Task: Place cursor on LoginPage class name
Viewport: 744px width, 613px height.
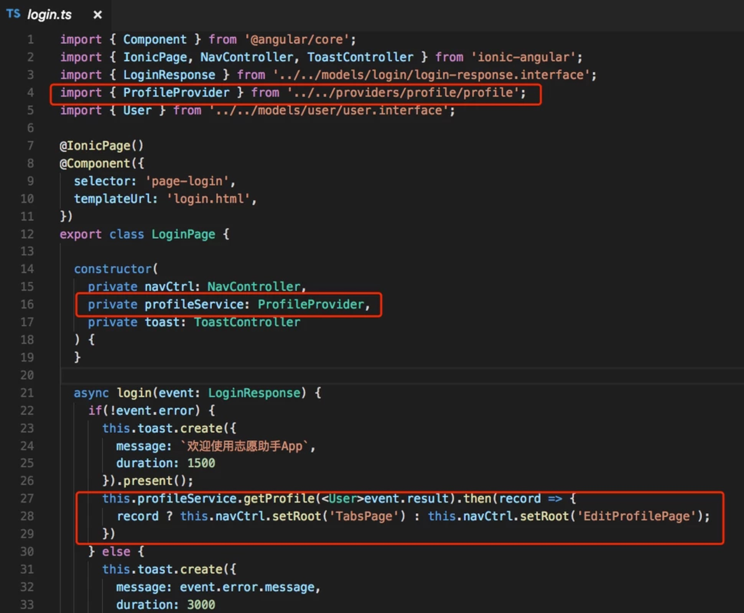Action: tap(183, 234)
